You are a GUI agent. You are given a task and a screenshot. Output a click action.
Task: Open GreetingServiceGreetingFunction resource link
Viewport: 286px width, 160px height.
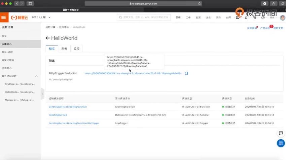point(68,107)
